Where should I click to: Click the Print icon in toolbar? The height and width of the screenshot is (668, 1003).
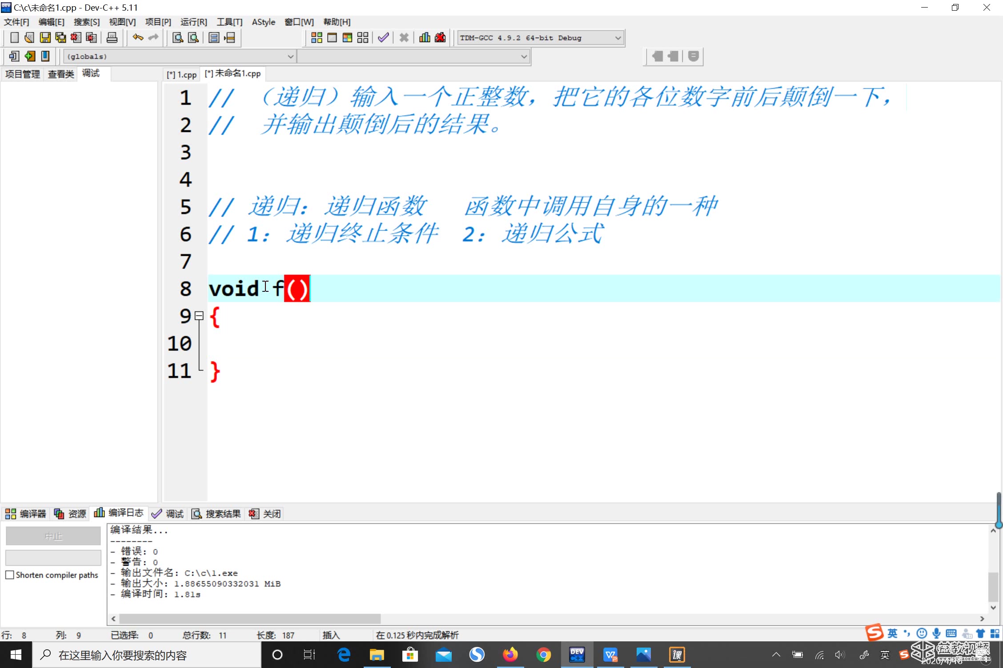(112, 38)
